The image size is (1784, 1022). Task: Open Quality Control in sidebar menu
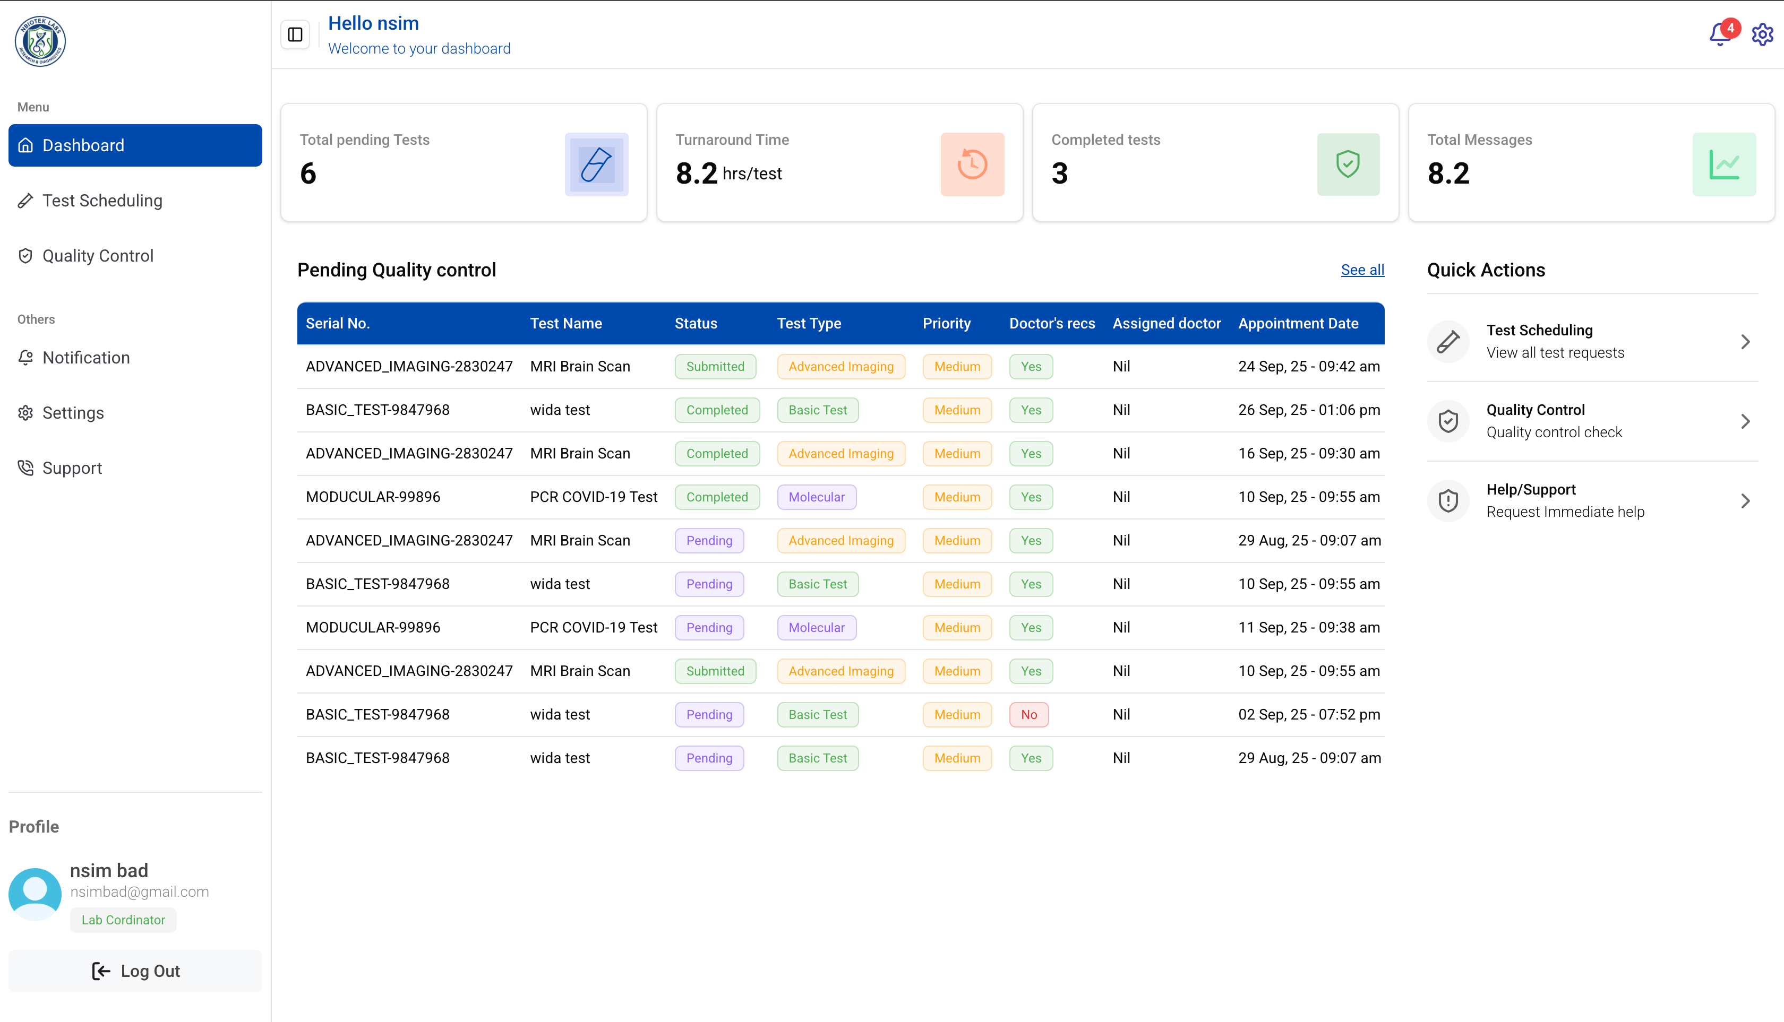pyautogui.click(x=98, y=256)
